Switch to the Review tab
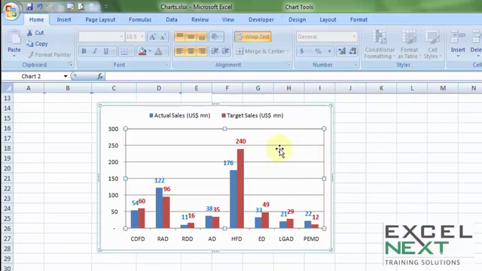The width and height of the screenshot is (482, 271). coord(200,20)
